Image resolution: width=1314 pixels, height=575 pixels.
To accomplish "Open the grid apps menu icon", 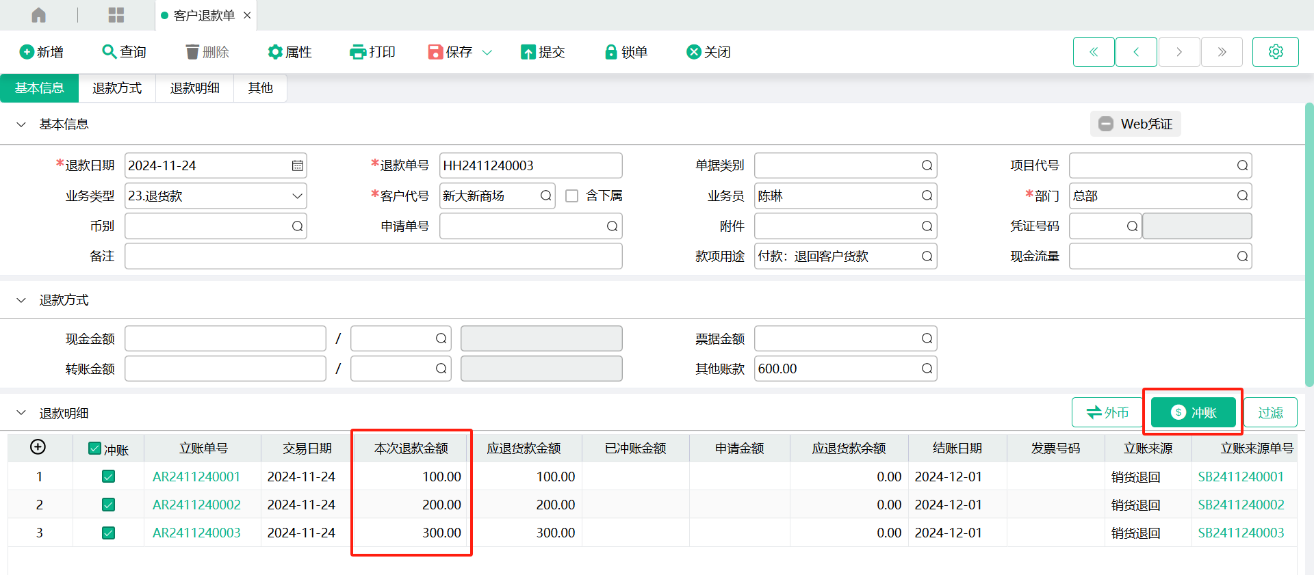I will [116, 15].
